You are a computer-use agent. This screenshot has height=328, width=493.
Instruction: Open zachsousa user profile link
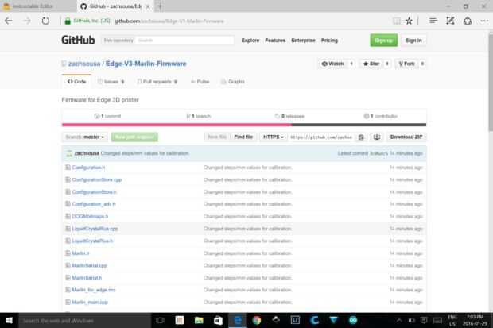[x=84, y=64]
